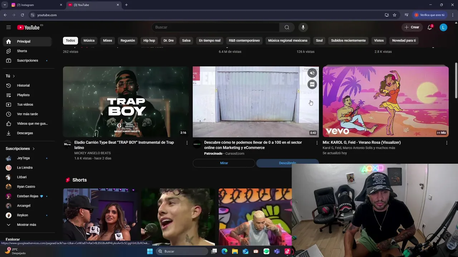
Task: Click the Windows taskbar search box
Action: click(x=182, y=251)
